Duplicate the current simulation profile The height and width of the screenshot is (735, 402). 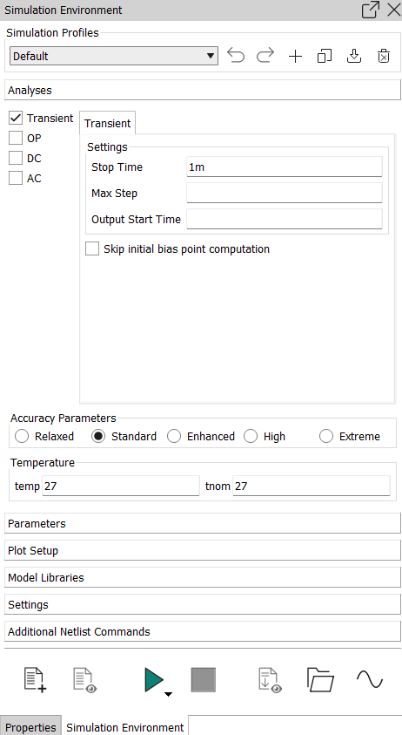pos(325,57)
